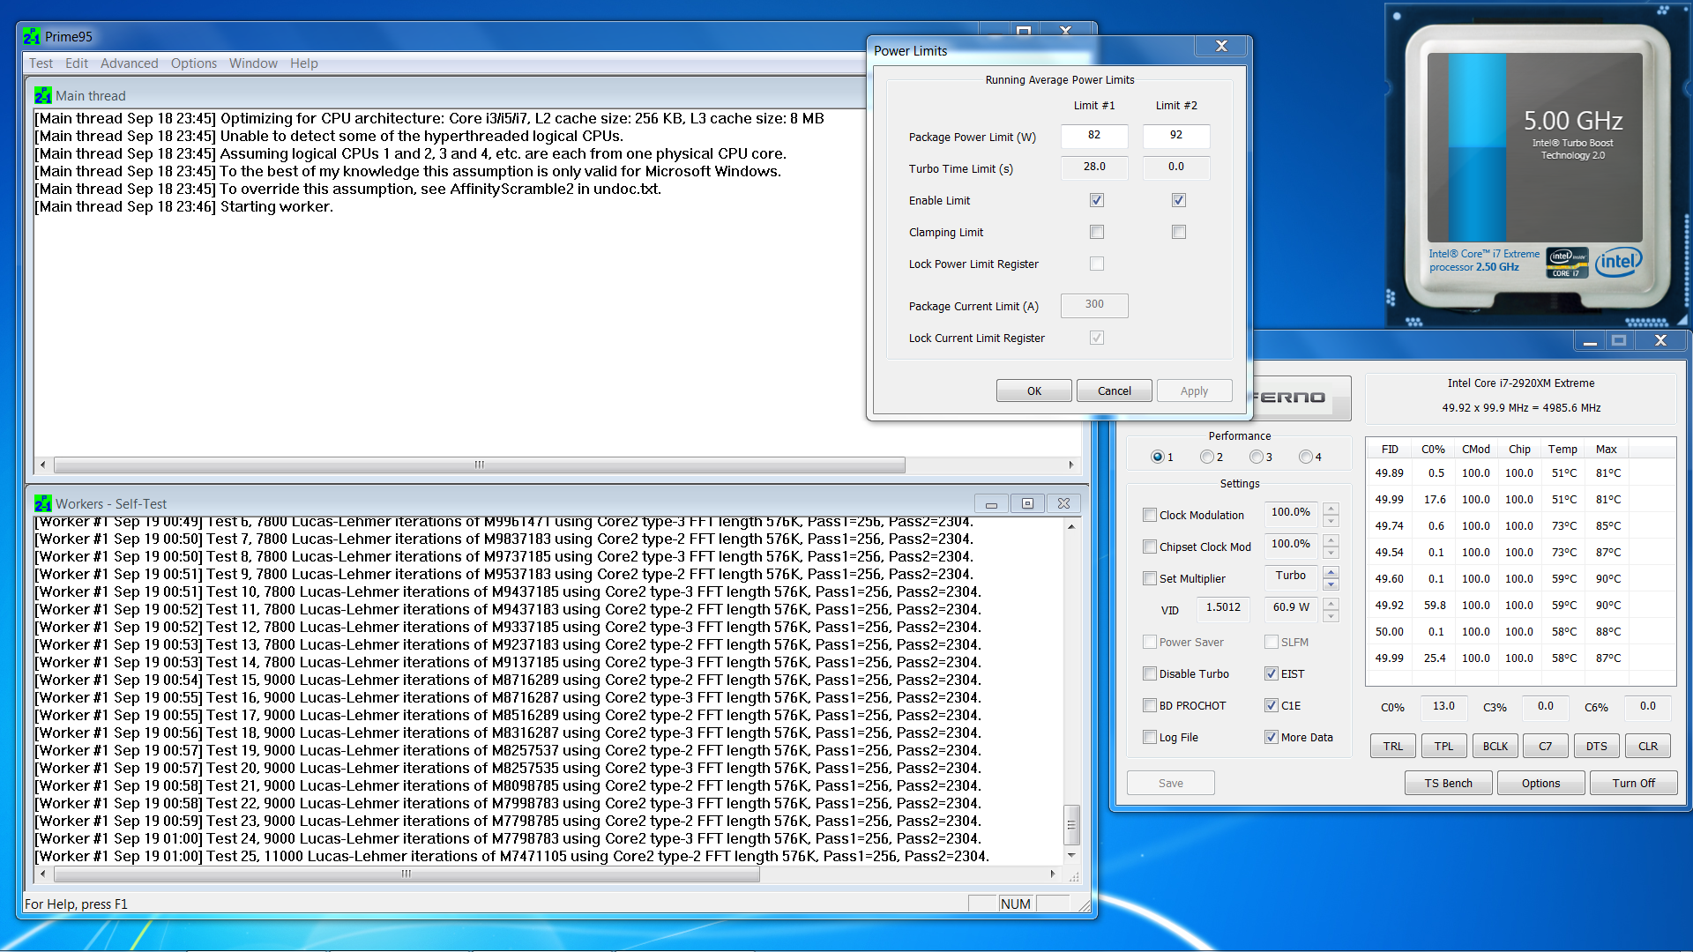Select performance profile 4
This screenshot has width=1693, height=952.
[1306, 457]
